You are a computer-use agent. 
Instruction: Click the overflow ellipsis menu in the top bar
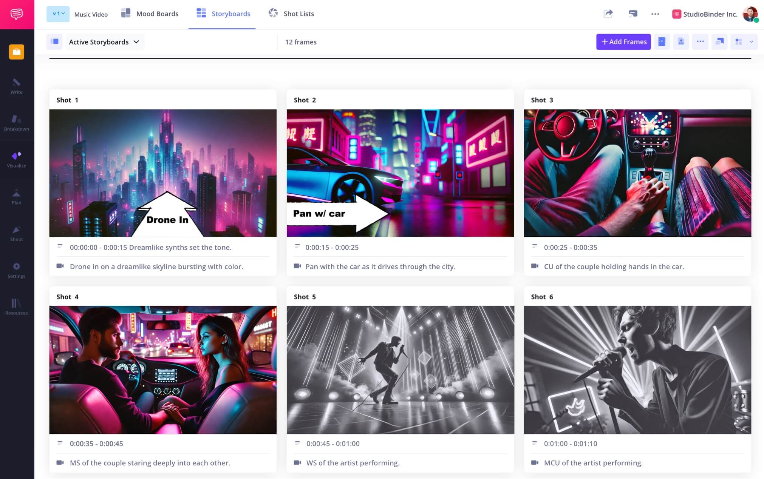pyautogui.click(x=656, y=14)
